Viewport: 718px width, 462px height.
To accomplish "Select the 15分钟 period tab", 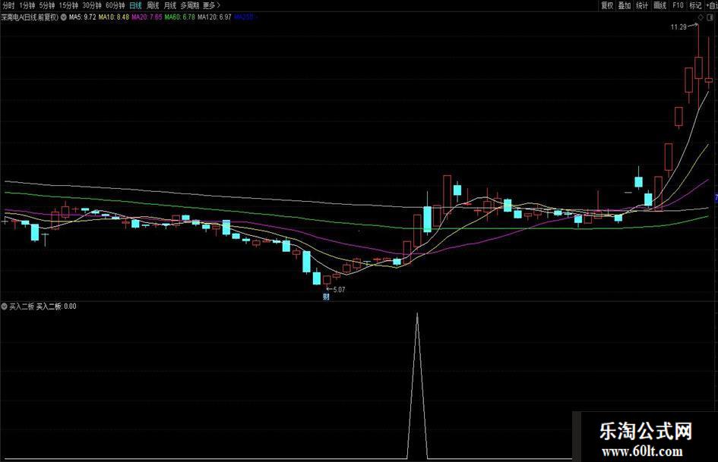I will pyautogui.click(x=68, y=5).
